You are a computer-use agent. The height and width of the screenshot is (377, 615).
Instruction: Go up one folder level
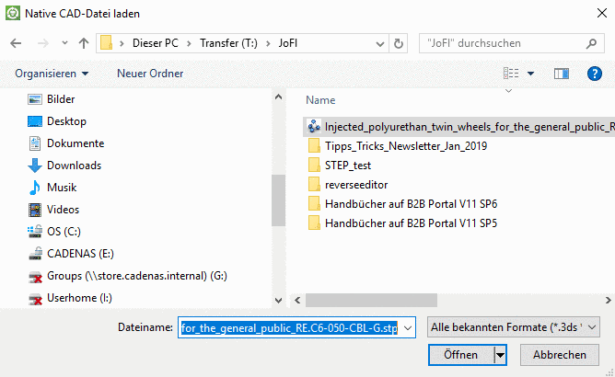(83, 43)
